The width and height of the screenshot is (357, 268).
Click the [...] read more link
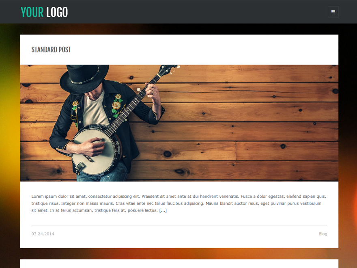coord(163,210)
